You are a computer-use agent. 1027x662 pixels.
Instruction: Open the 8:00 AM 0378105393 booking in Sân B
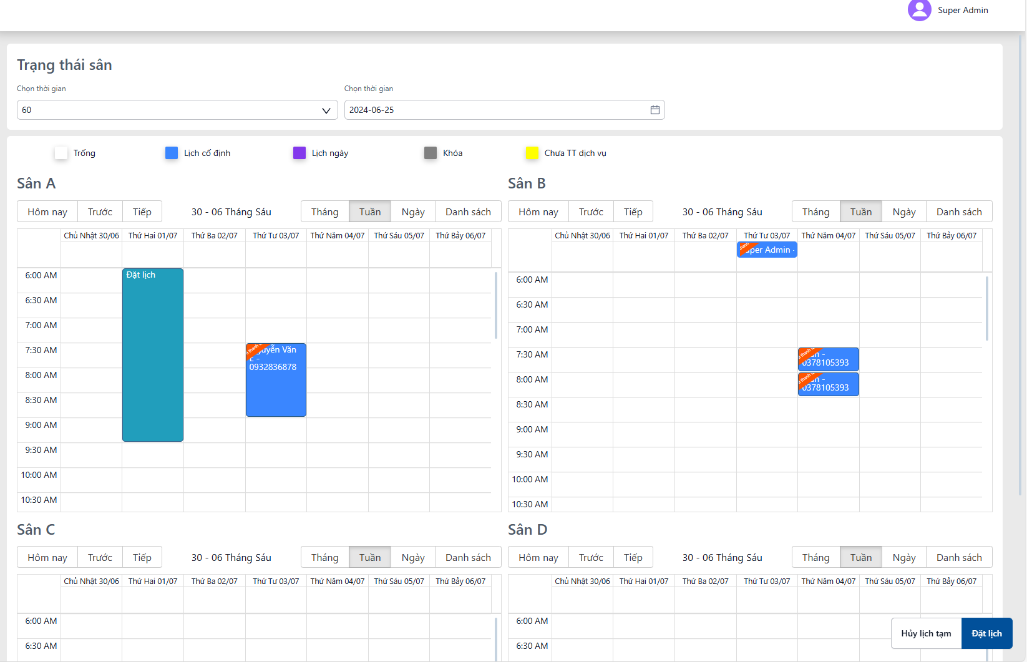click(828, 384)
